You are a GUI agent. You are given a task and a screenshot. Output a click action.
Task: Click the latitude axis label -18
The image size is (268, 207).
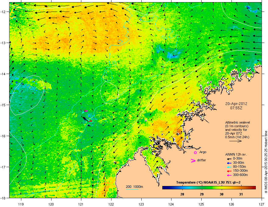3,198
